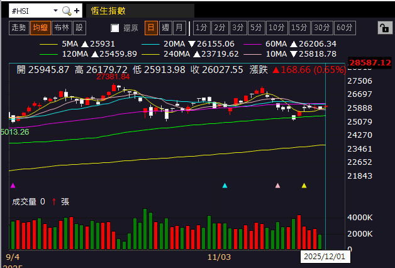Open the #HSI symbol dropdown arrow
395x268 pixels.
pos(56,11)
